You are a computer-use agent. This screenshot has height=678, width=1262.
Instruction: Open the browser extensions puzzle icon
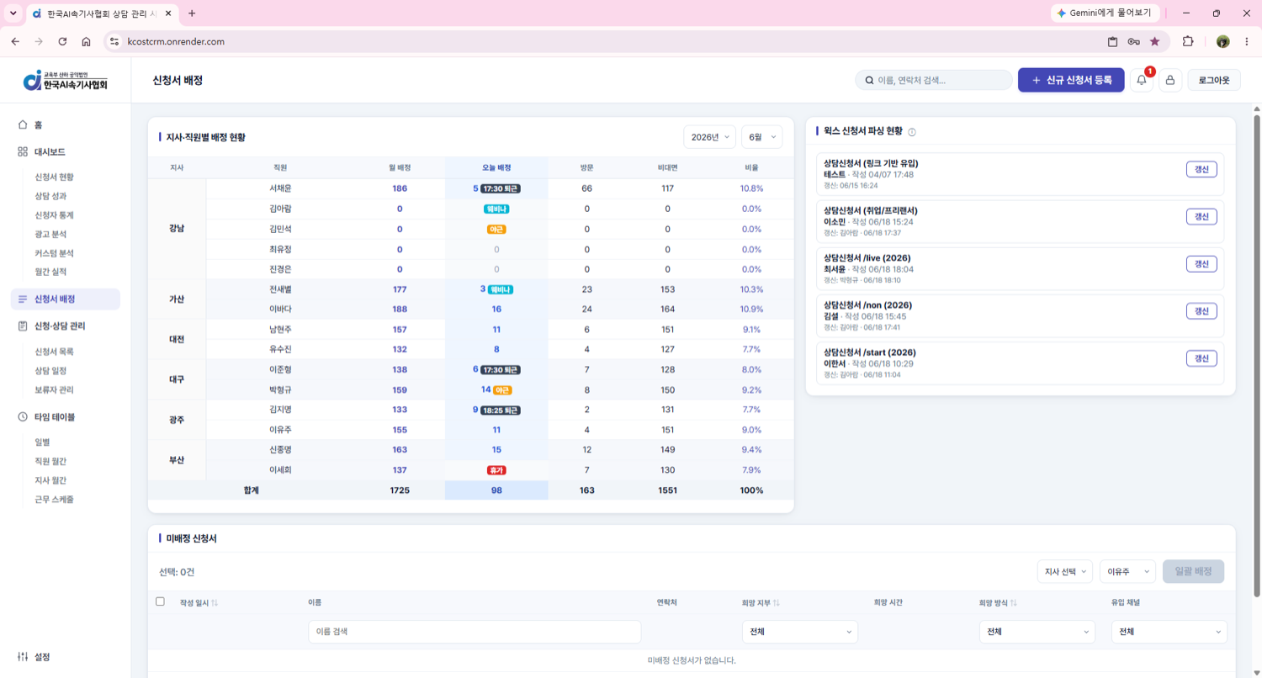[x=1188, y=41]
